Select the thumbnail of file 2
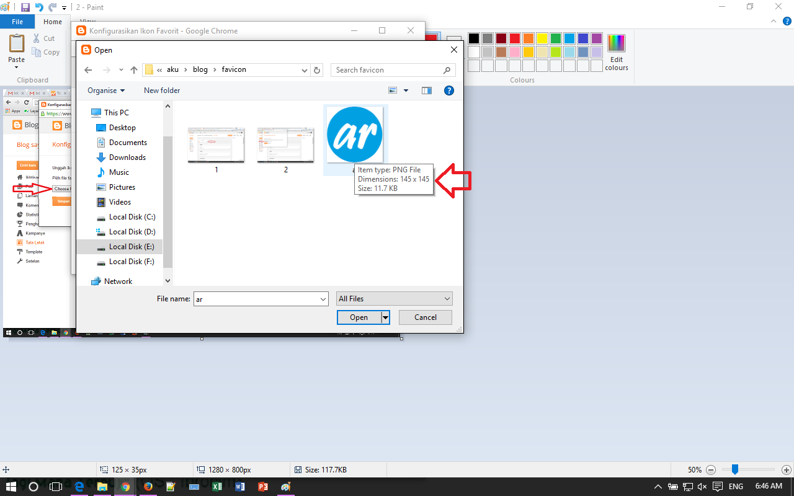Viewport: 794px width, 496px height. click(x=285, y=145)
